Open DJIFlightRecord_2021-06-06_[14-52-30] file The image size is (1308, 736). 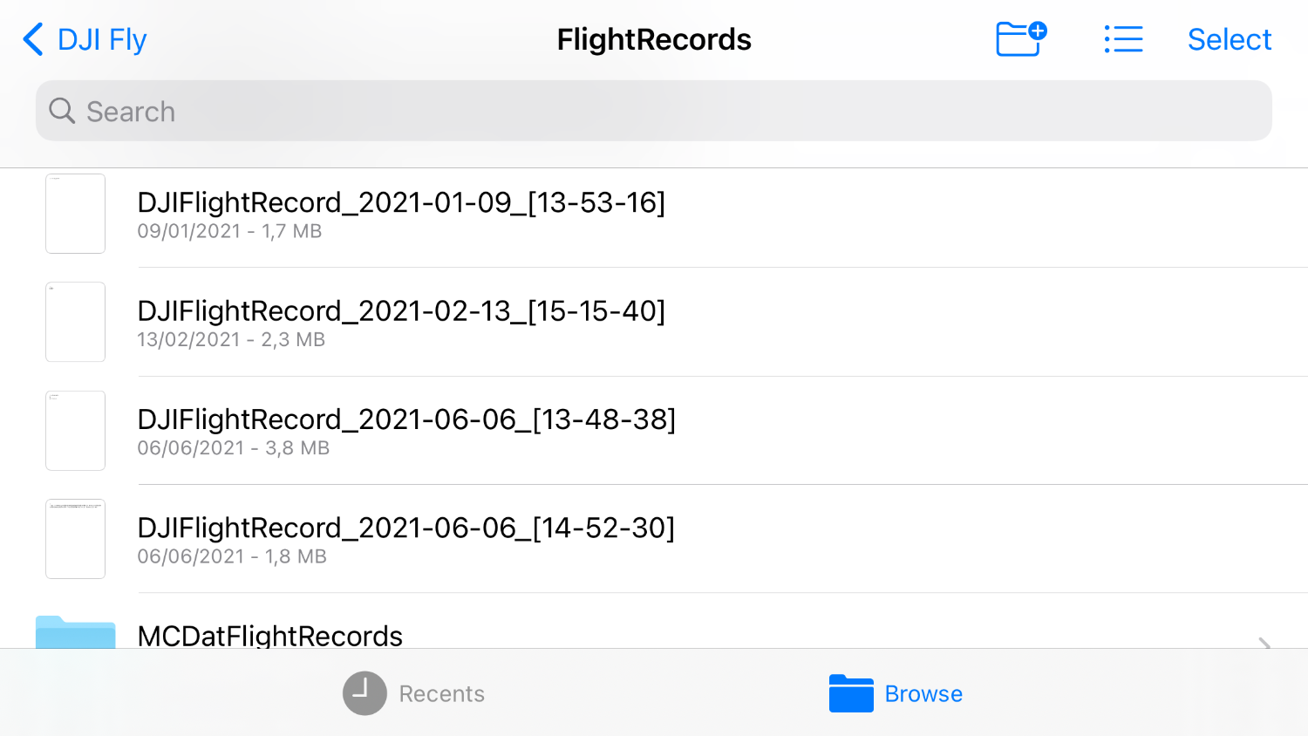coord(654,539)
